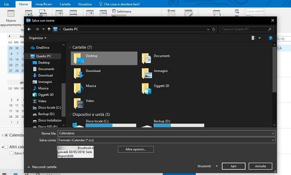
Task: Collapse the Cartelle (7) group
Action: click(70, 47)
